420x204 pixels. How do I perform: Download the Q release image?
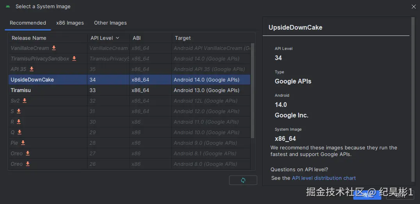pos(20,132)
